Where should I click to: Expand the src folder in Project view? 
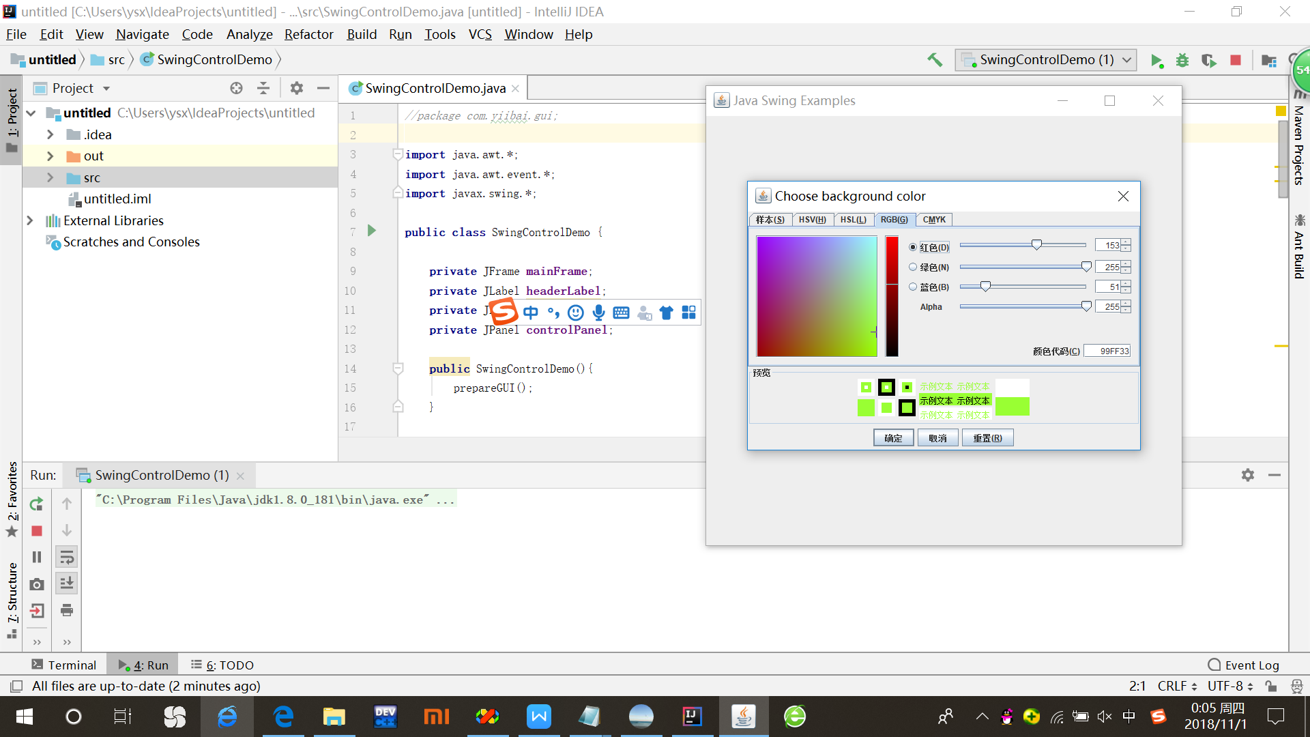[x=50, y=177]
